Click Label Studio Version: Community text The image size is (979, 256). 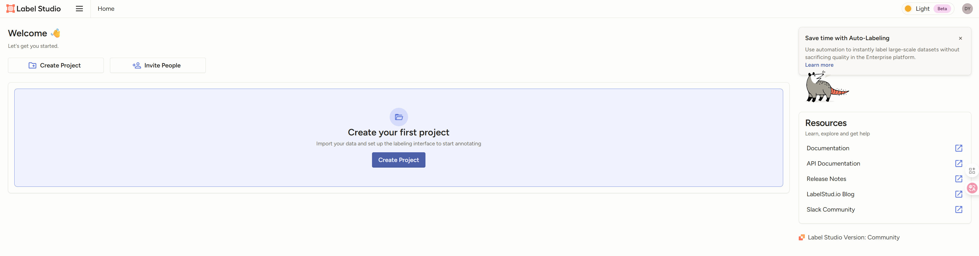click(853, 237)
